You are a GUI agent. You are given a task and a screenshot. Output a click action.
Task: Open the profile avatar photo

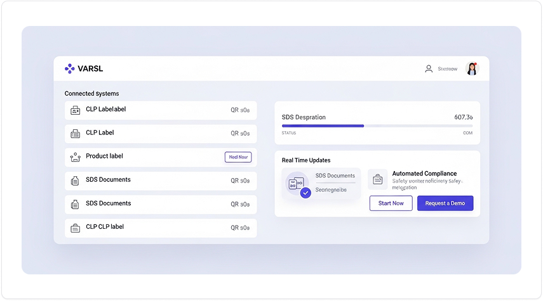click(472, 68)
